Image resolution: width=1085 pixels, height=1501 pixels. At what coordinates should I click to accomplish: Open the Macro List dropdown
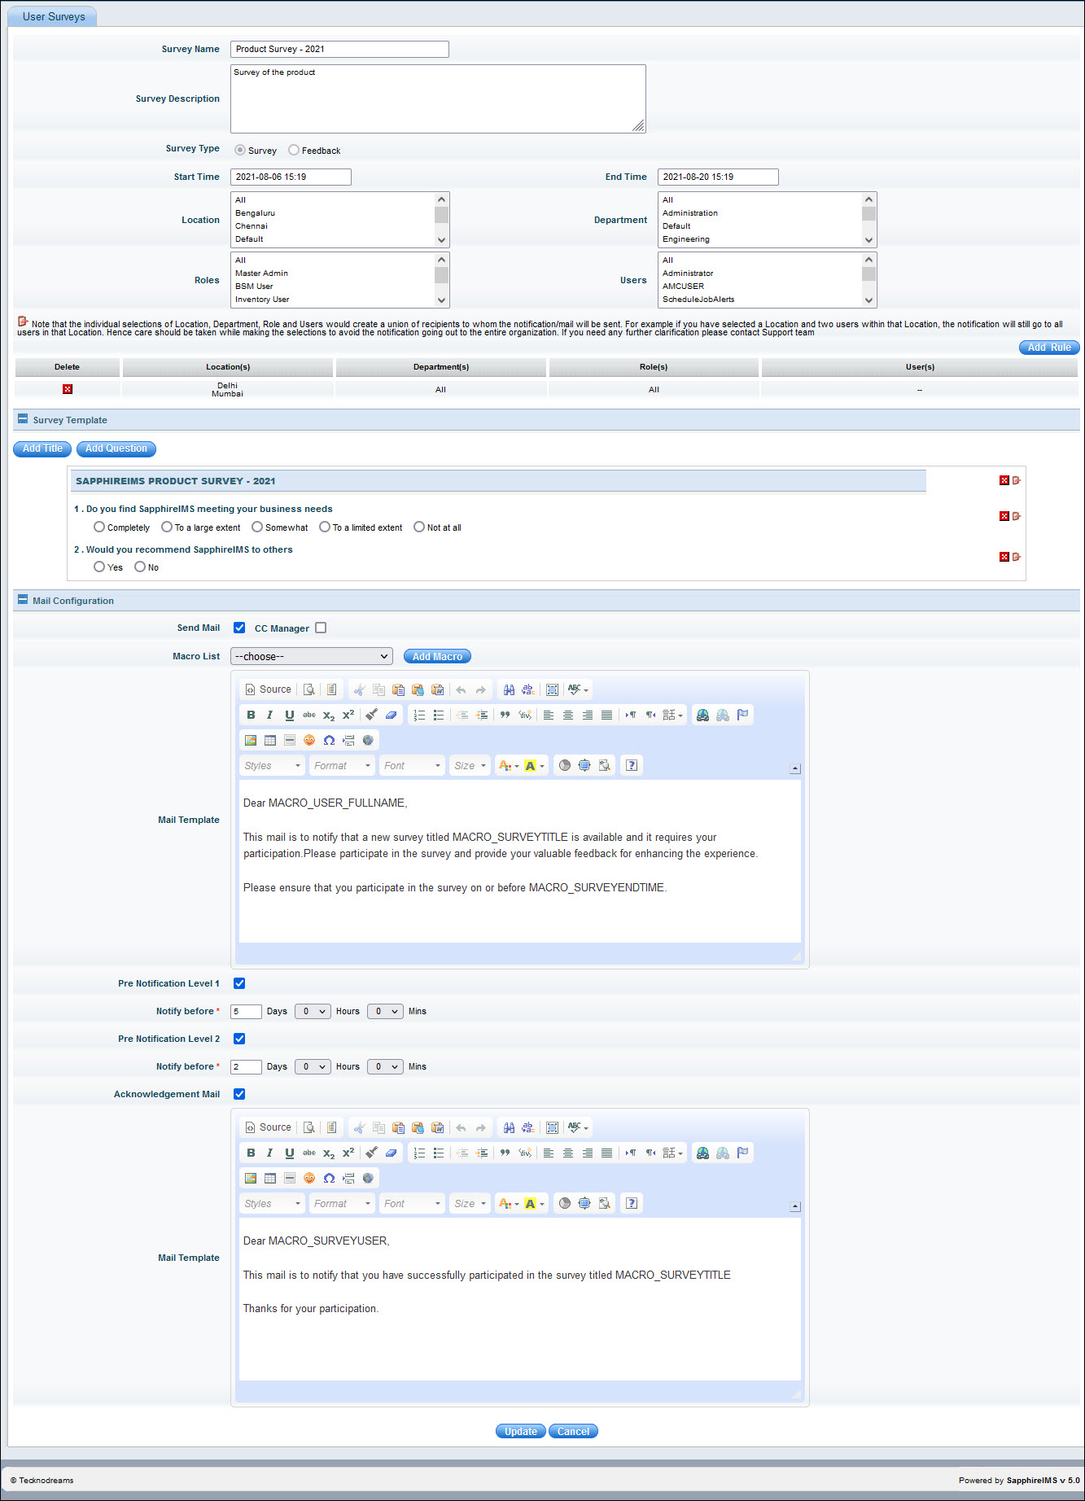(x=311, y=656)
